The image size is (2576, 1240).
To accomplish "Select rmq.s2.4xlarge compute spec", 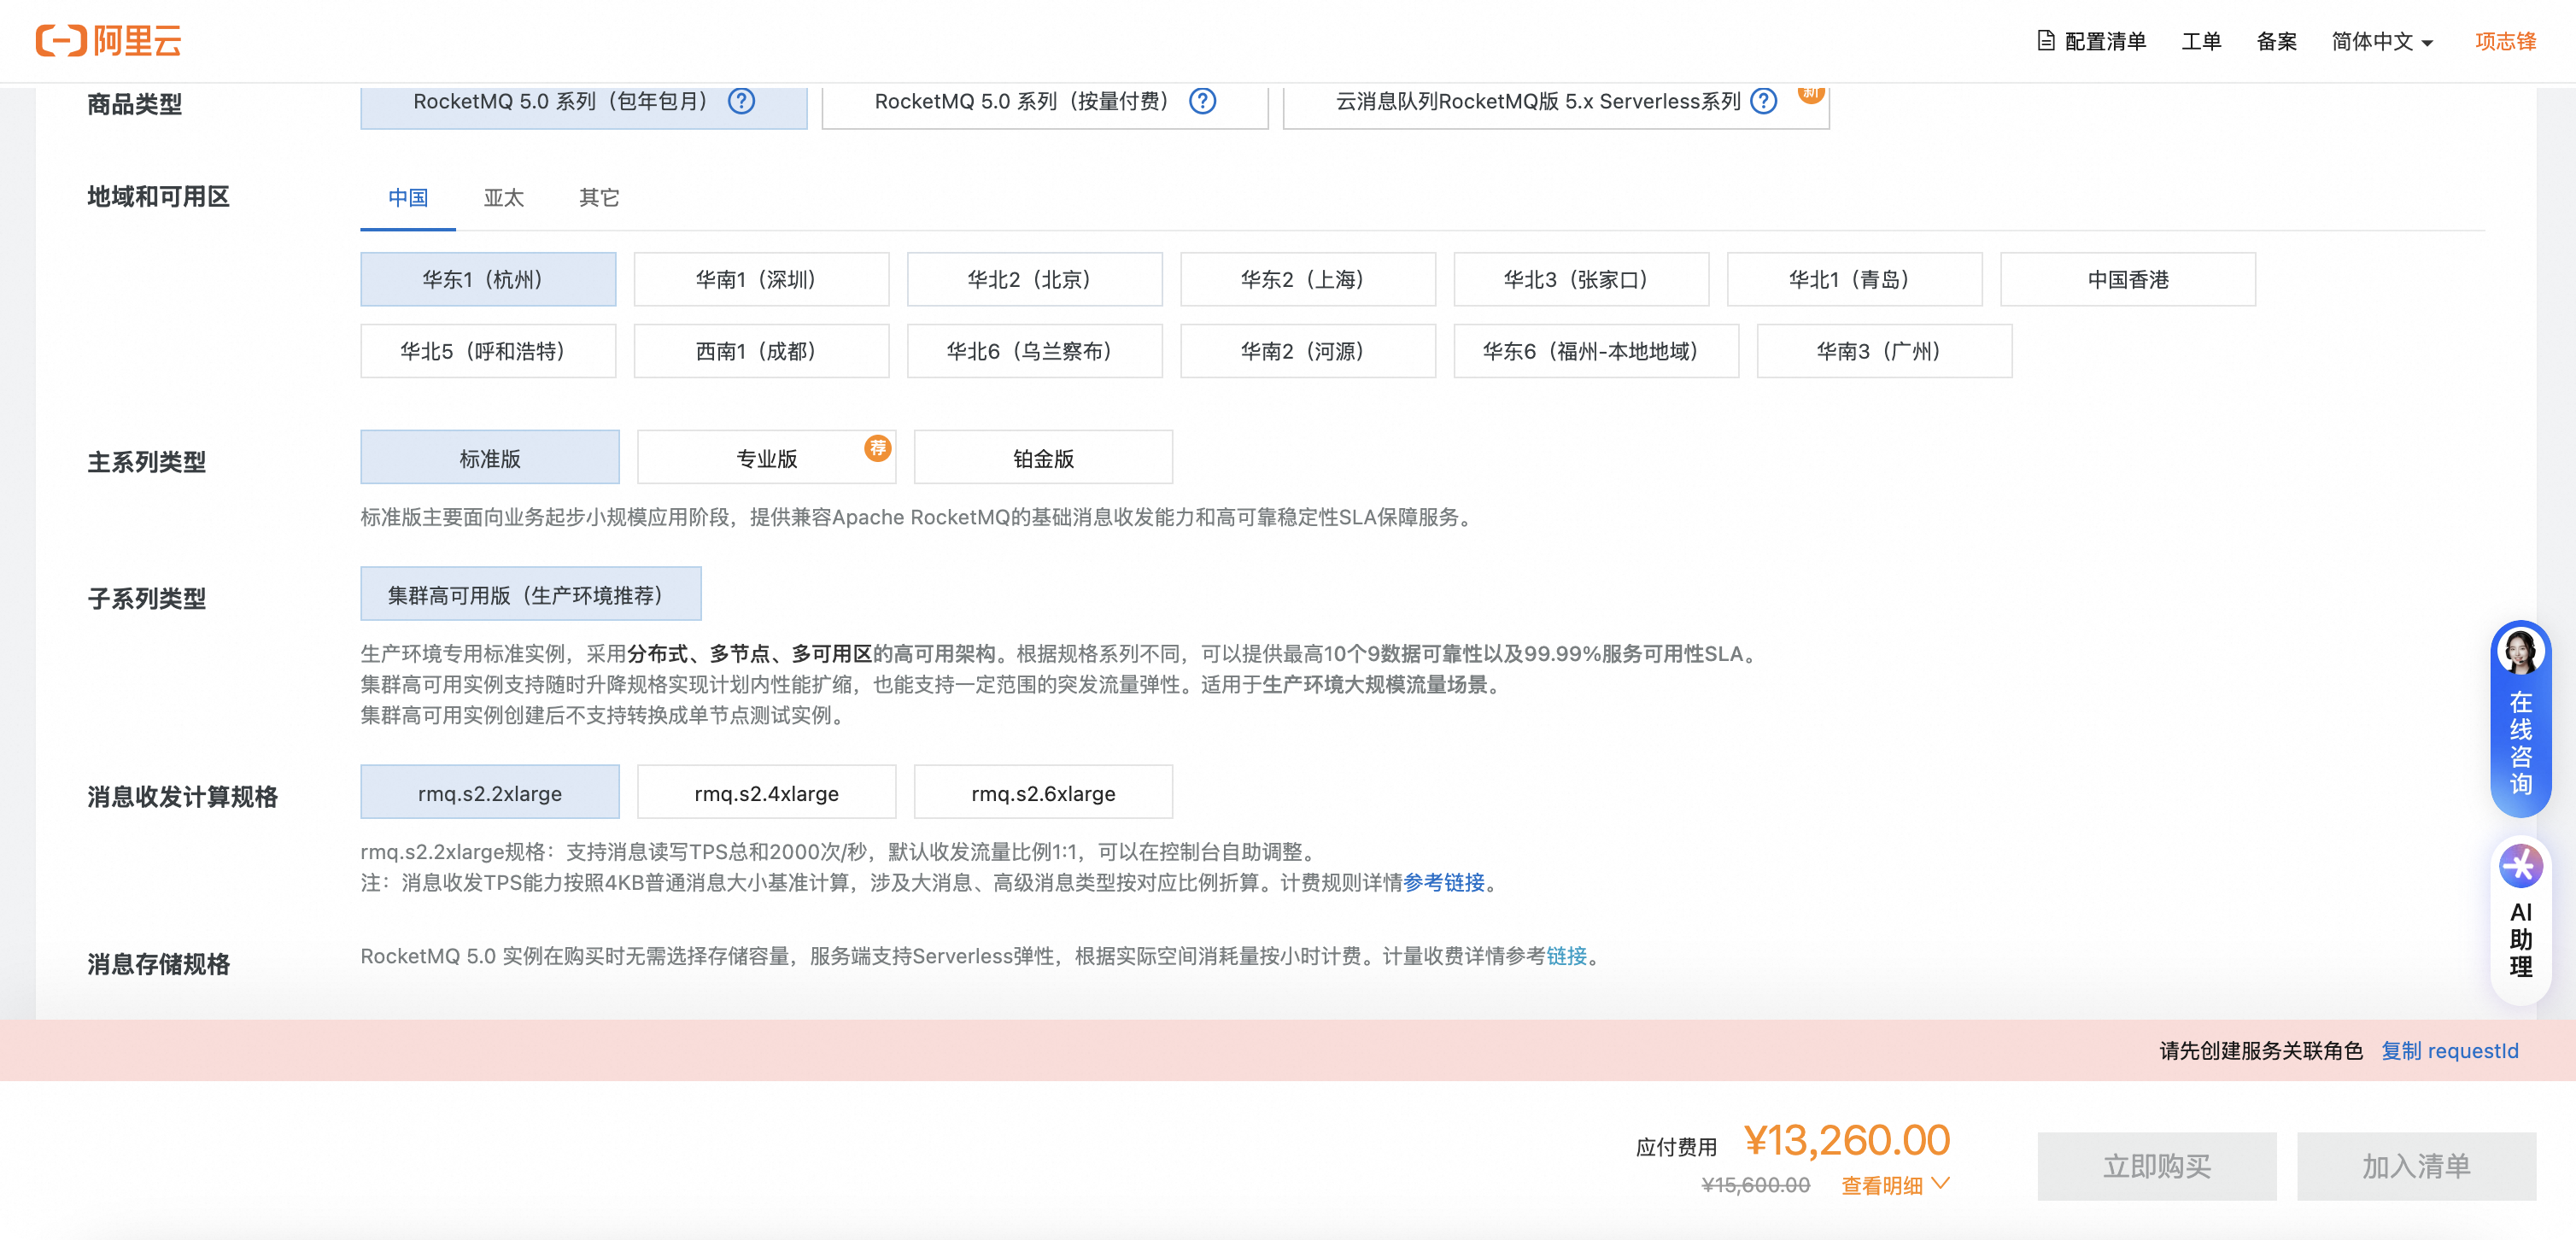I will (766, 793).
